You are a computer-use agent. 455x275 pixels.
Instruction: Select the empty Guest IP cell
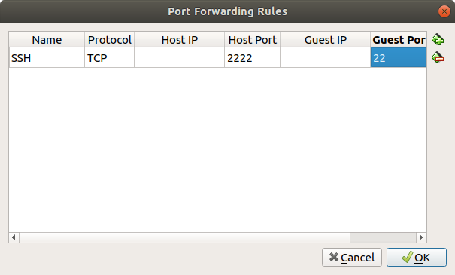(x=326, y=57)
